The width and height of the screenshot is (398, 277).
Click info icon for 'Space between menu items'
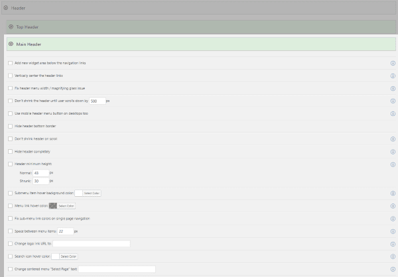coord(393,231)
